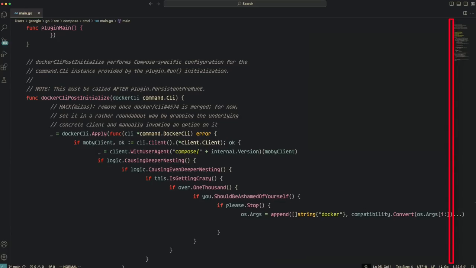Select the go breadcrumb segment
This screenshot has width=476, height=268.
(x=47, y=21)
